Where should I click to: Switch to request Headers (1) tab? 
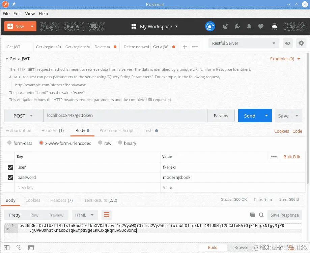53,131
